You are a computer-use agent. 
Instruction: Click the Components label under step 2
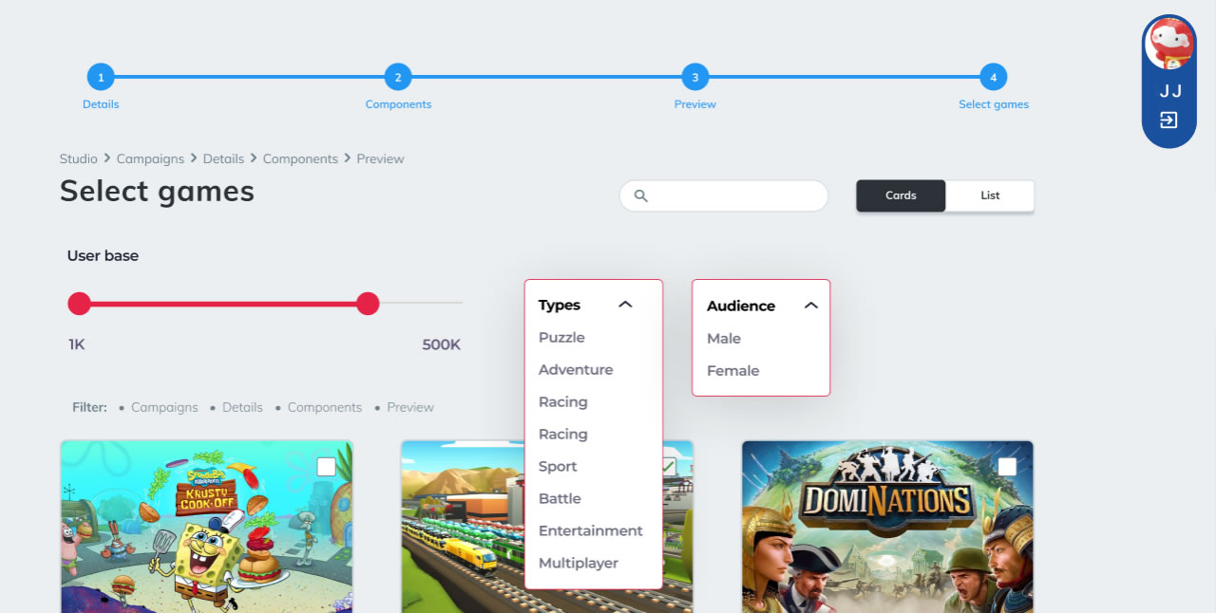point(398,104)
